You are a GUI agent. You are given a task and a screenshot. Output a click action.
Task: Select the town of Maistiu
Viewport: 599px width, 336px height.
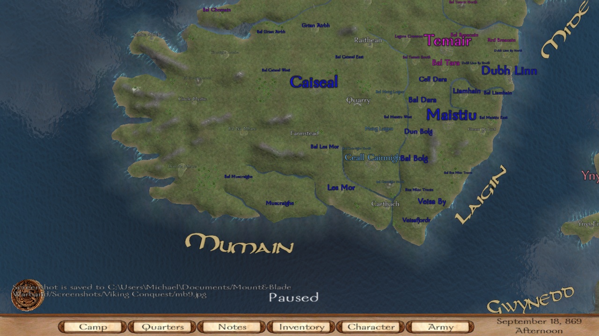coord(451,115)
